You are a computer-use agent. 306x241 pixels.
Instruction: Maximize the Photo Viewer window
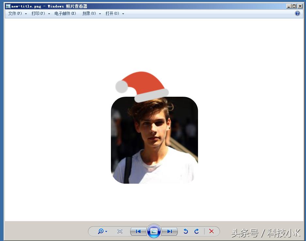tap(294, 6)
